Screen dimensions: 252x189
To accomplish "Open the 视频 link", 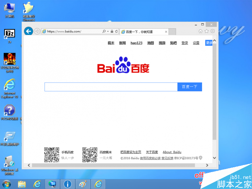I will (162, 43).
